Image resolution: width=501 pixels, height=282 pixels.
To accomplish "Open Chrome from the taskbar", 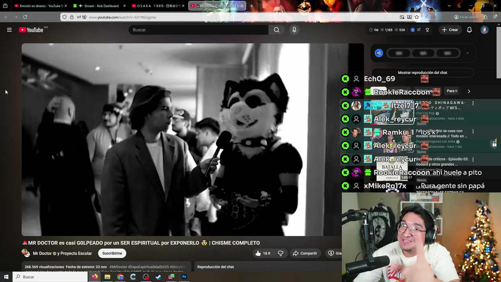I will [121, 277].
